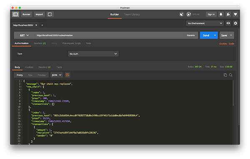Viewport: 250px width, 159px height.
Task: Open settings wrench icon
Action: [x=228, y=14]
